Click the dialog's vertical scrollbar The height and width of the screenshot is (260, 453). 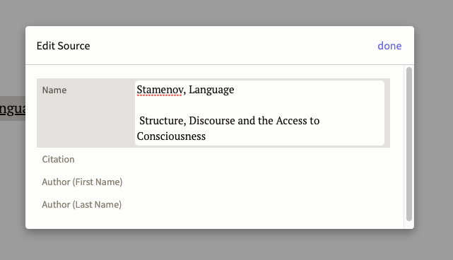pyautogui.click(x=408, y=144)
